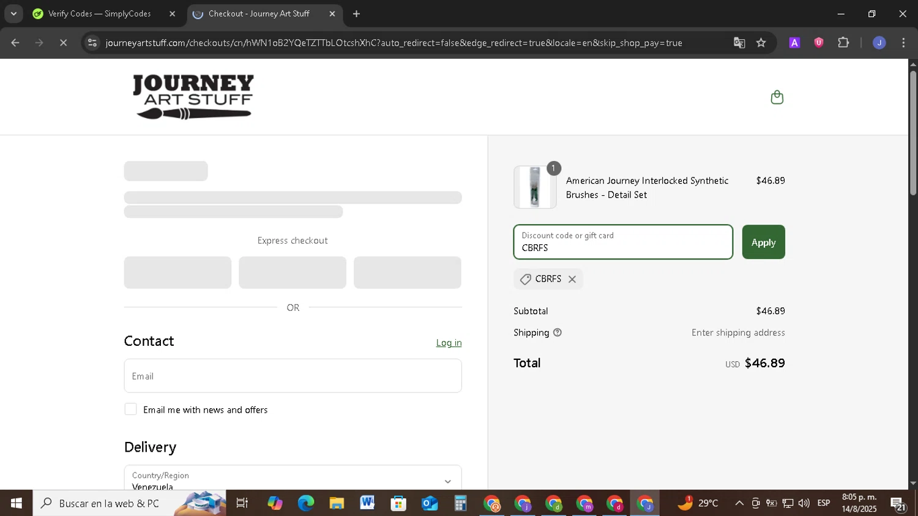Open the notification center icon
This screenshot has height=516, width=918.
click(x=898, y=503)
